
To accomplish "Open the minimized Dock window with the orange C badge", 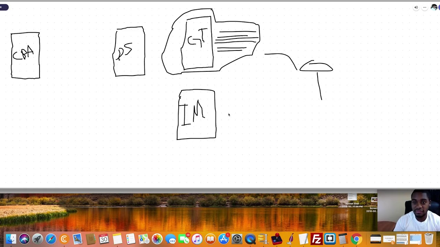I will click(389, 239).
